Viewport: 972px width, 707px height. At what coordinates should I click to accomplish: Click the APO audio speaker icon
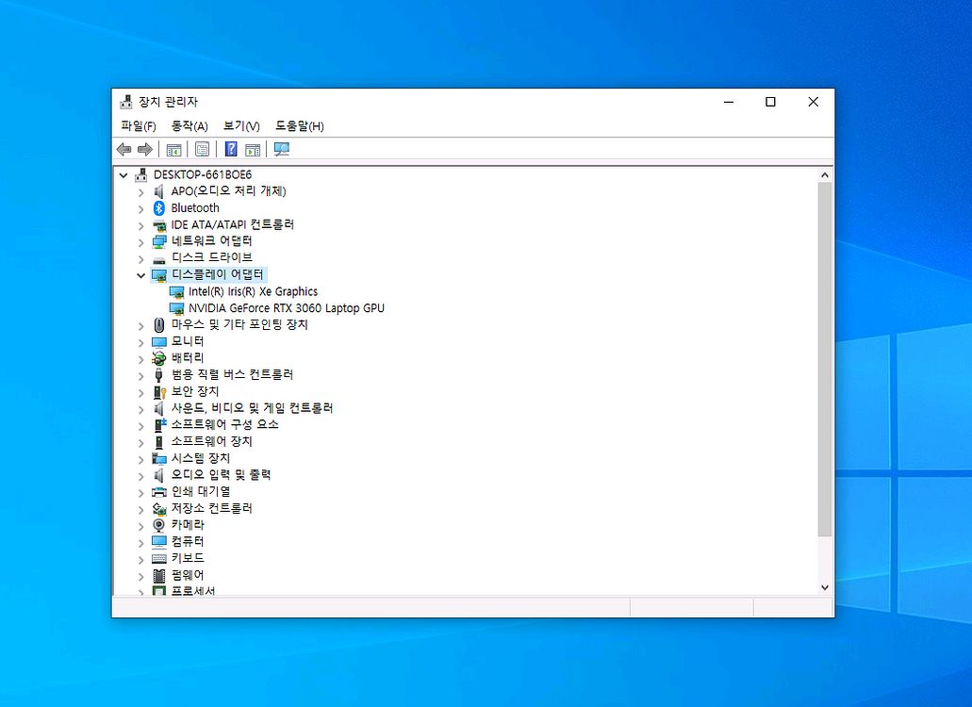pos(159,191)
